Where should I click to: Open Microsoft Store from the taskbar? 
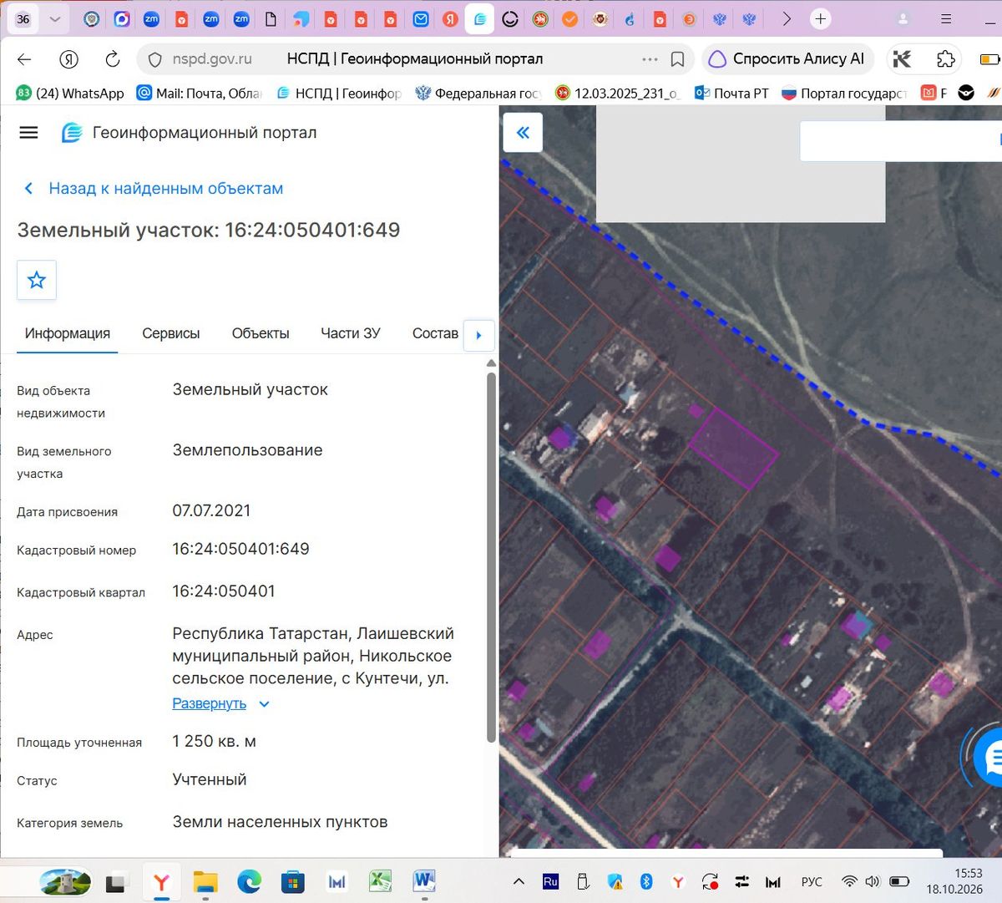pyautogui.click(x=292, y=881)
